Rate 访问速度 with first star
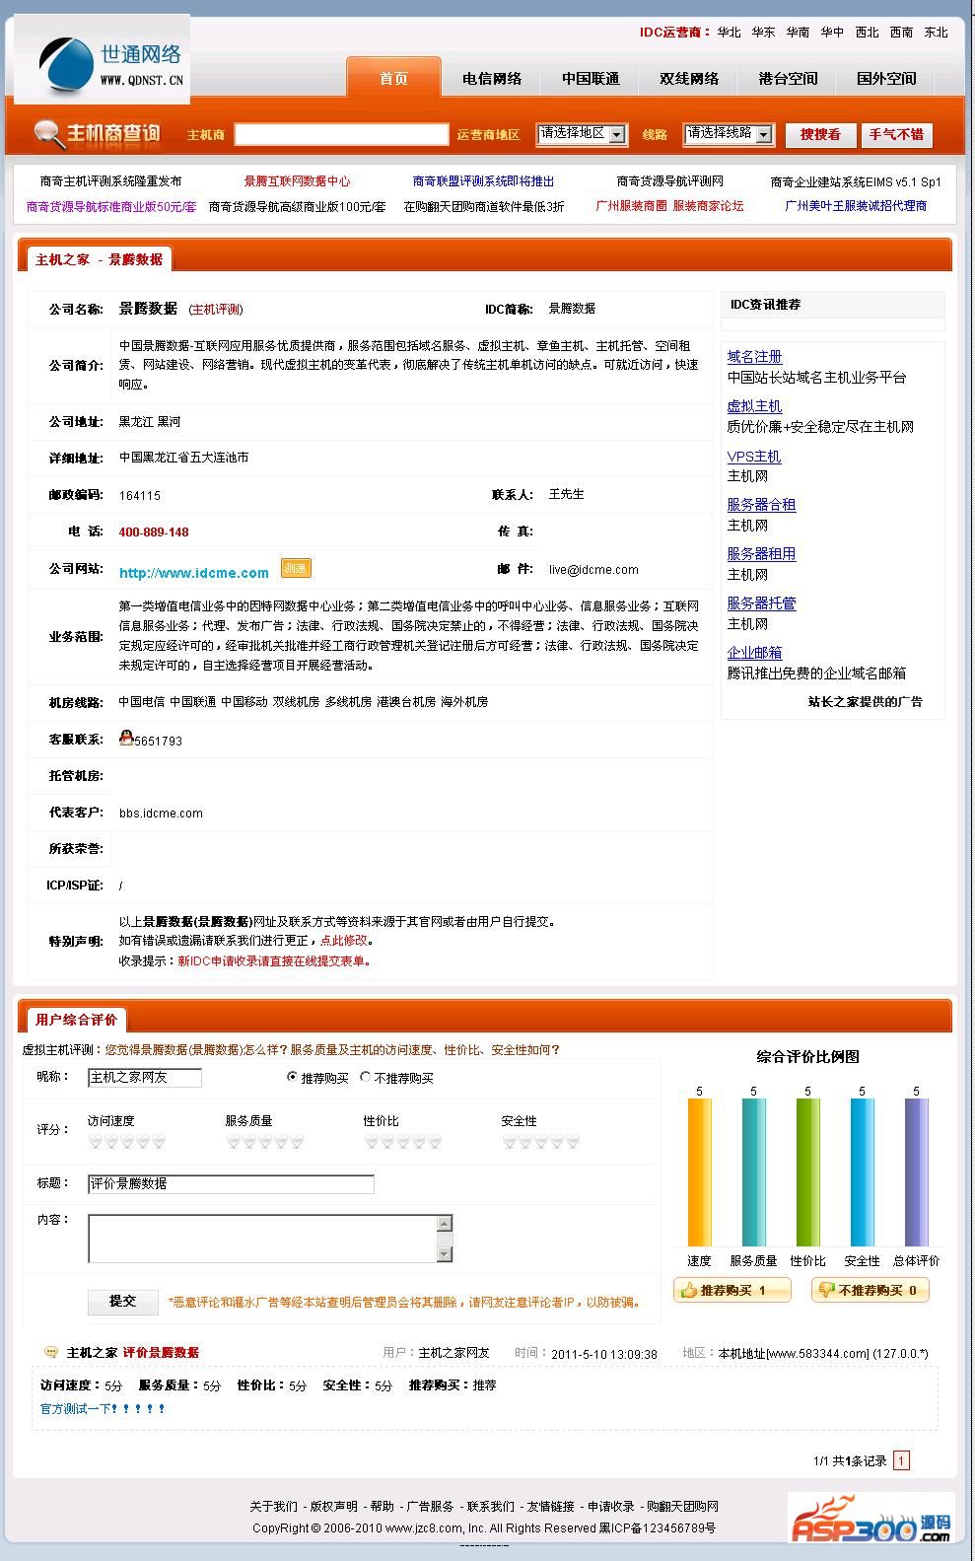The height and width of the screenshot is (1561, 975). pos(96,1142)
